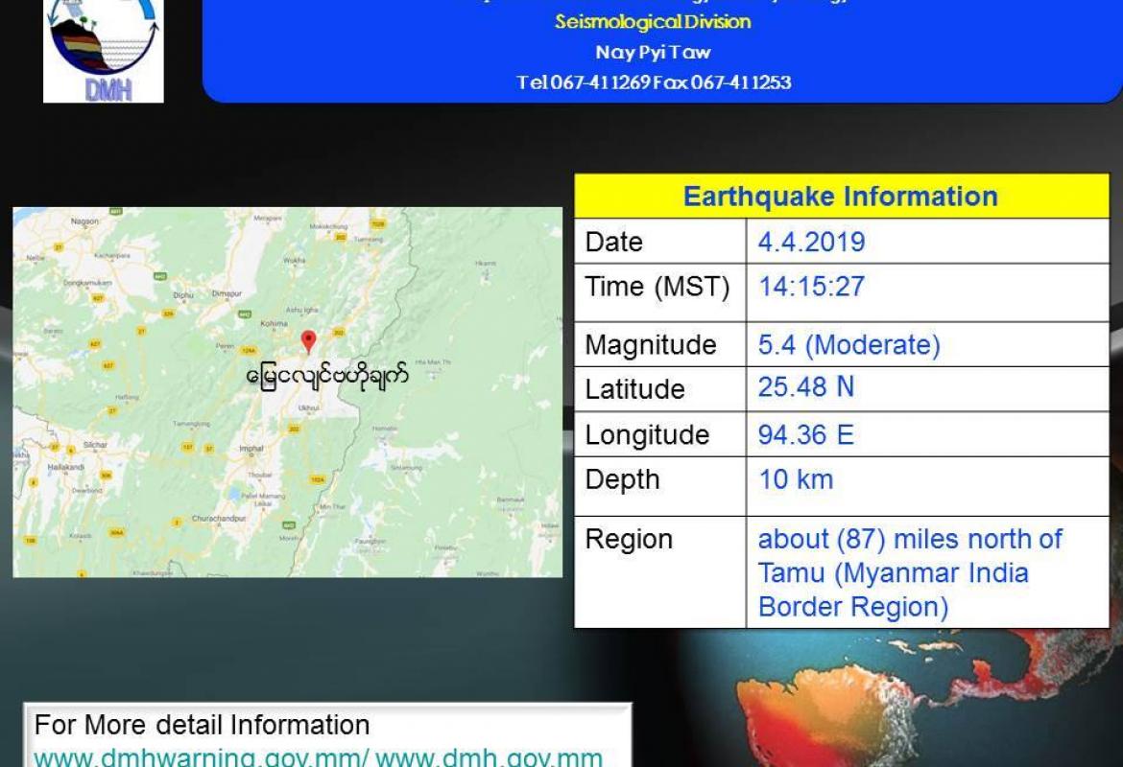Select latitude value 25.48 N

click(805, 387)
